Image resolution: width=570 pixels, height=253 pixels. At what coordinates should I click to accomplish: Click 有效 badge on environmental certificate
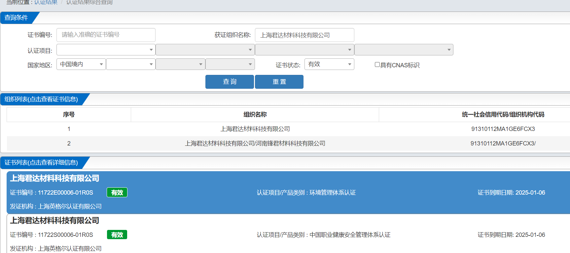(117, 193)
